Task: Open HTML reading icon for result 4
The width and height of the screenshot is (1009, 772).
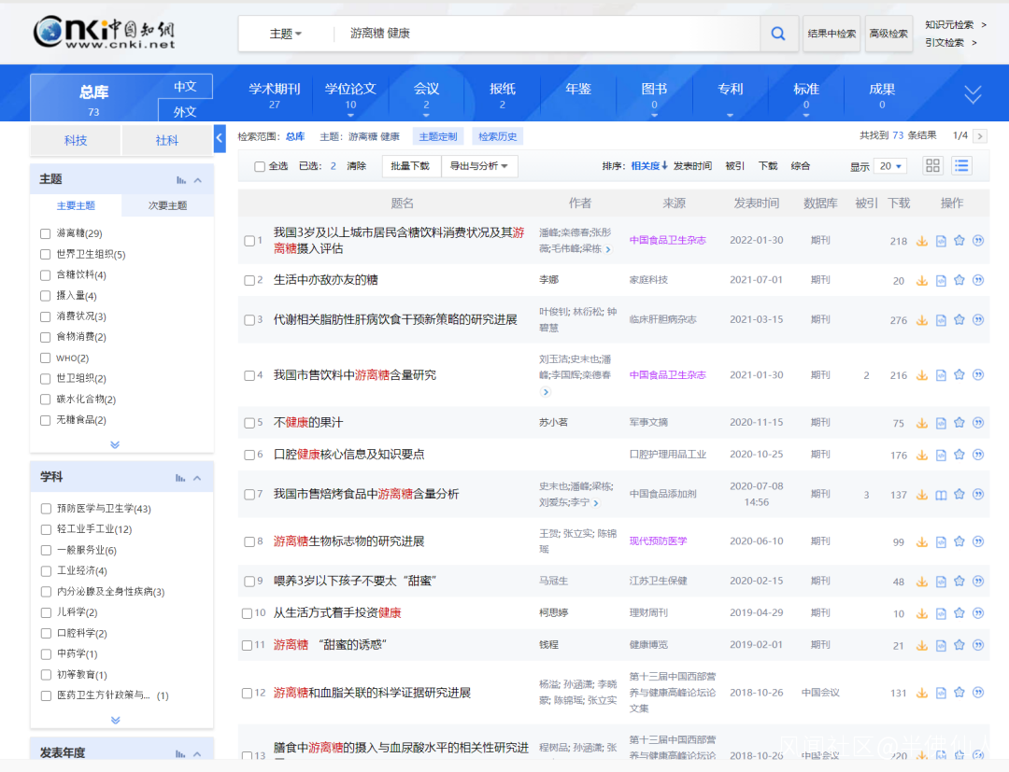Action: (941, 375)
